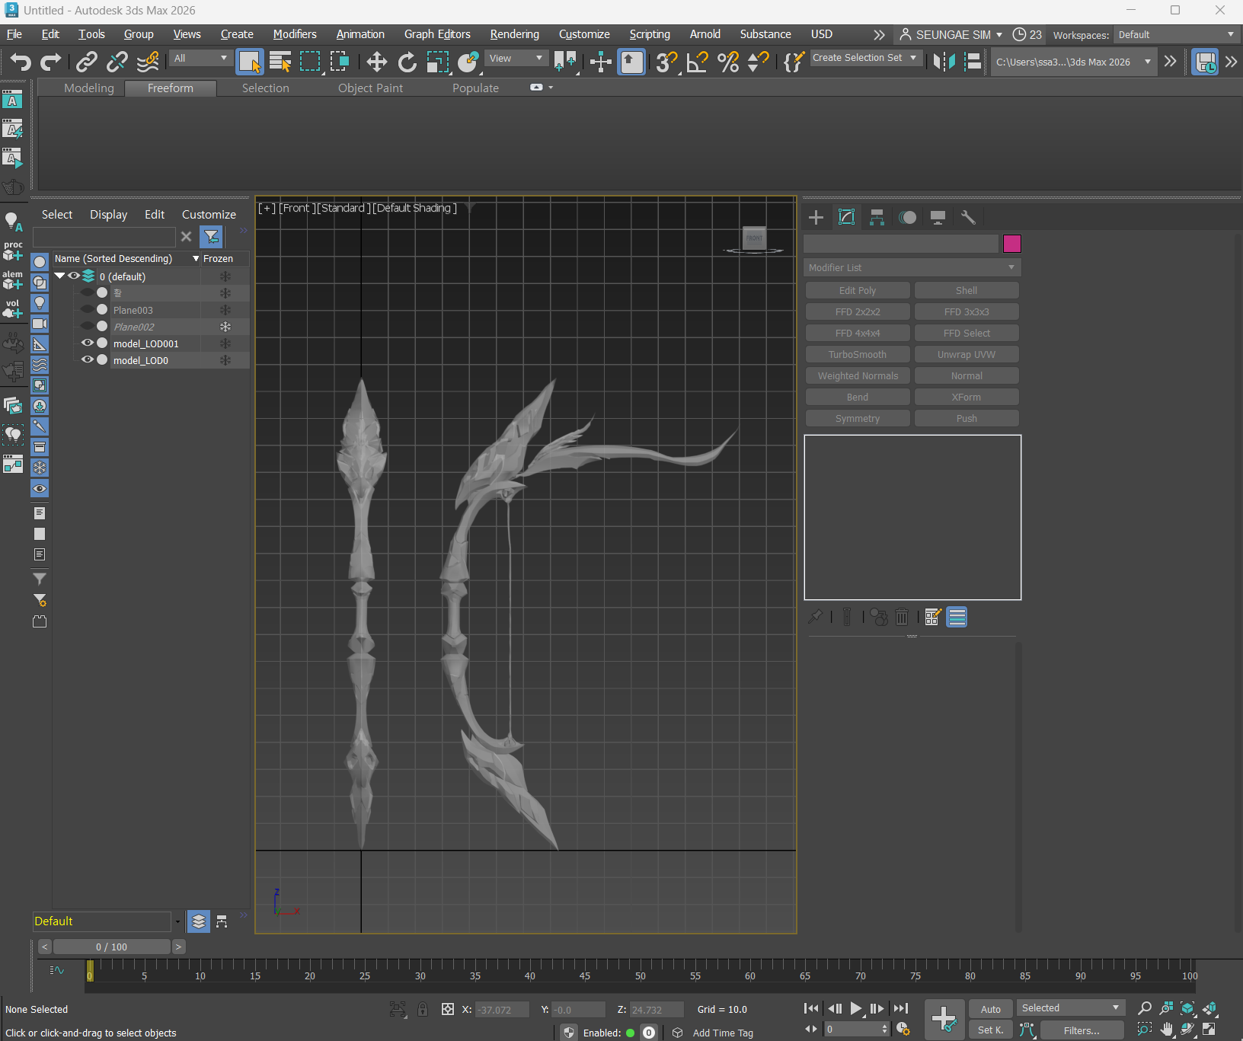The height and width of the screenshot is (1041, 1243).
Task: Open the Rendering menu
Action: [514, 34]
